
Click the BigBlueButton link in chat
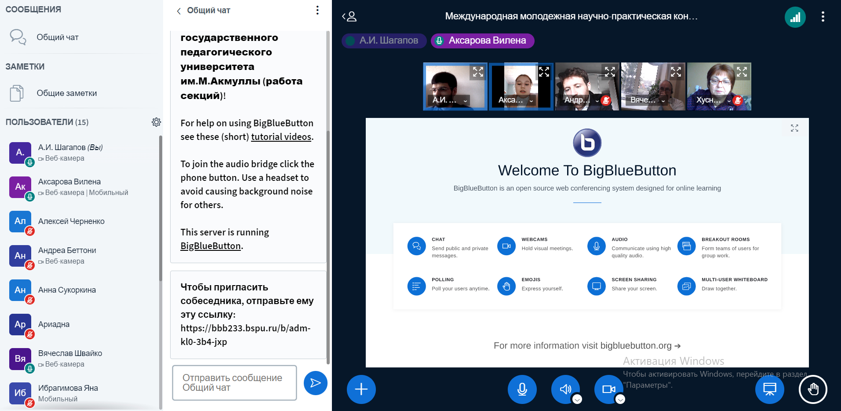click(211, 246)
